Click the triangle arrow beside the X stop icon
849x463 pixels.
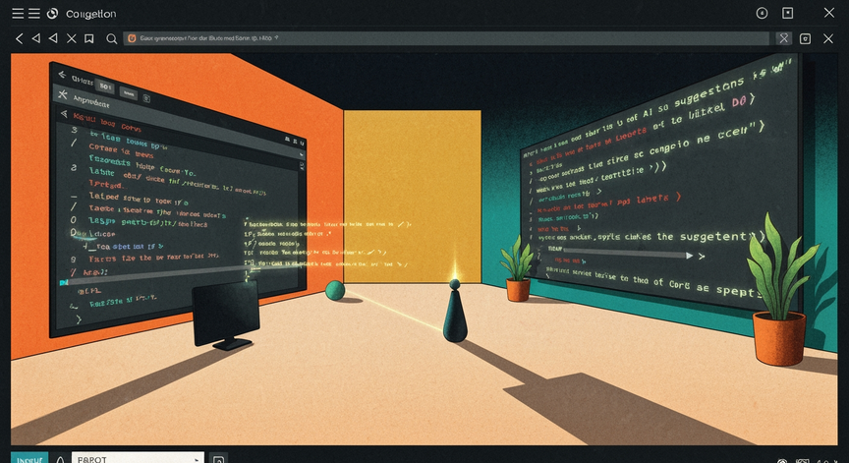click(53, 38)
